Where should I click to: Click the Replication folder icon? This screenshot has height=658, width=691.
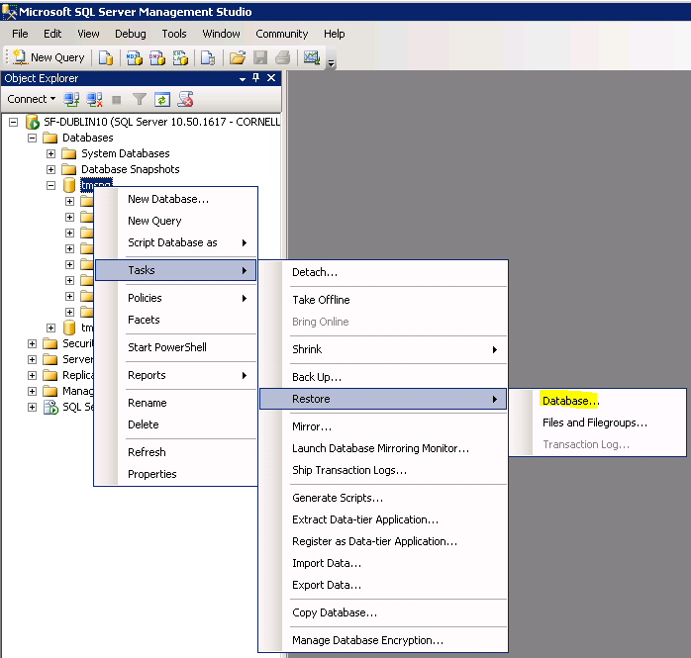tap(50, 375)
